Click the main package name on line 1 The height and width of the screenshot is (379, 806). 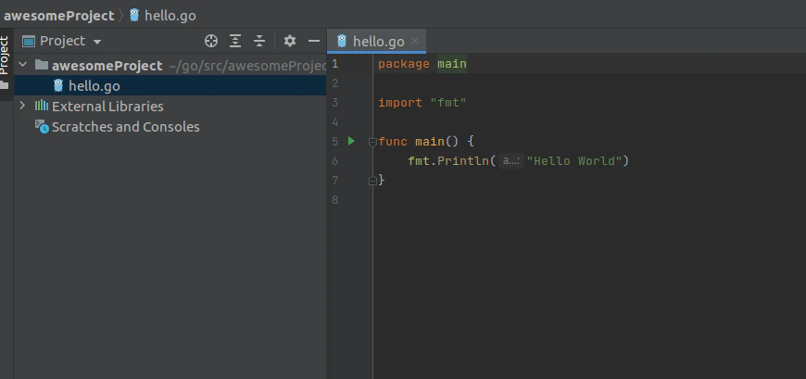452,64
